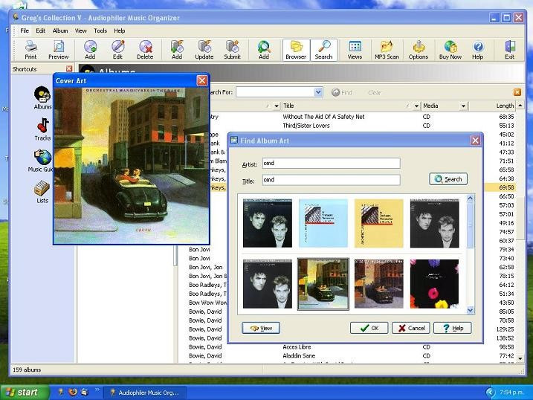
Task: Open the Help menu
Action: [x=120, y=30]
